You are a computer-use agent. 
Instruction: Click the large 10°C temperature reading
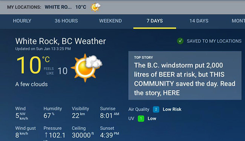coord(33,65)
